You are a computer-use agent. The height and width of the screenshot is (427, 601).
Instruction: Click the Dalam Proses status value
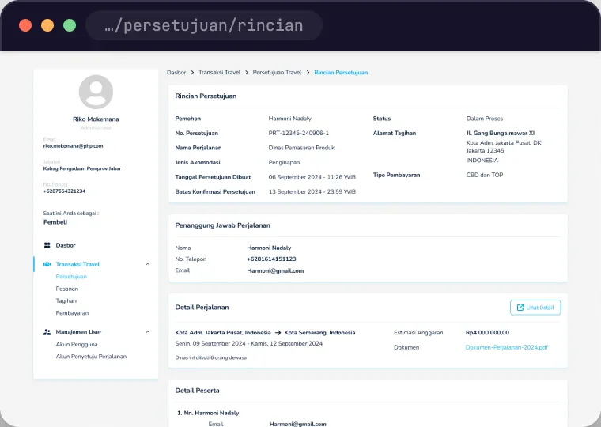pos(485,119)
